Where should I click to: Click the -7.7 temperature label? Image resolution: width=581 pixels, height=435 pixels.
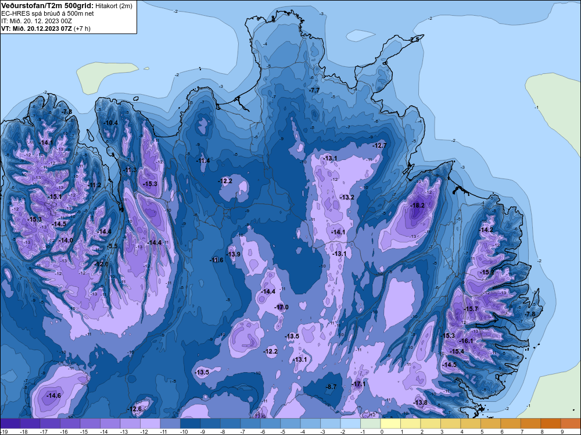click(x=314, y=91)
